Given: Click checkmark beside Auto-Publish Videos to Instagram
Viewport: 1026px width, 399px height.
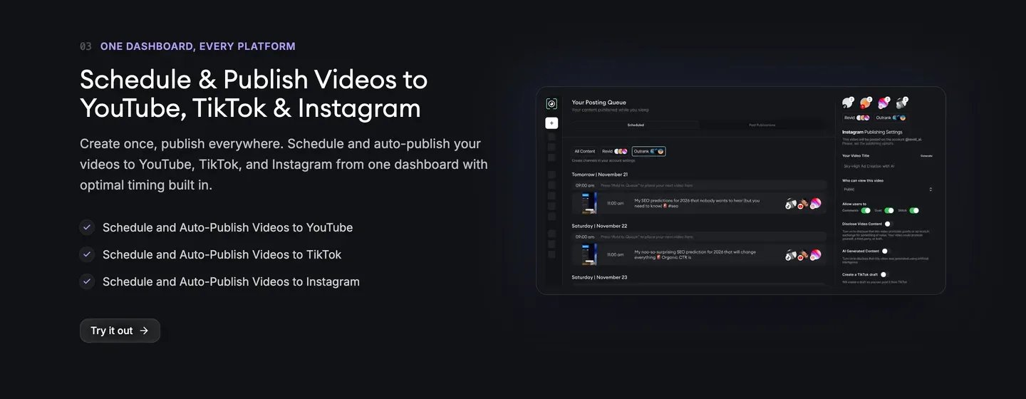Looking at the screenshot, I should [87, 281].
